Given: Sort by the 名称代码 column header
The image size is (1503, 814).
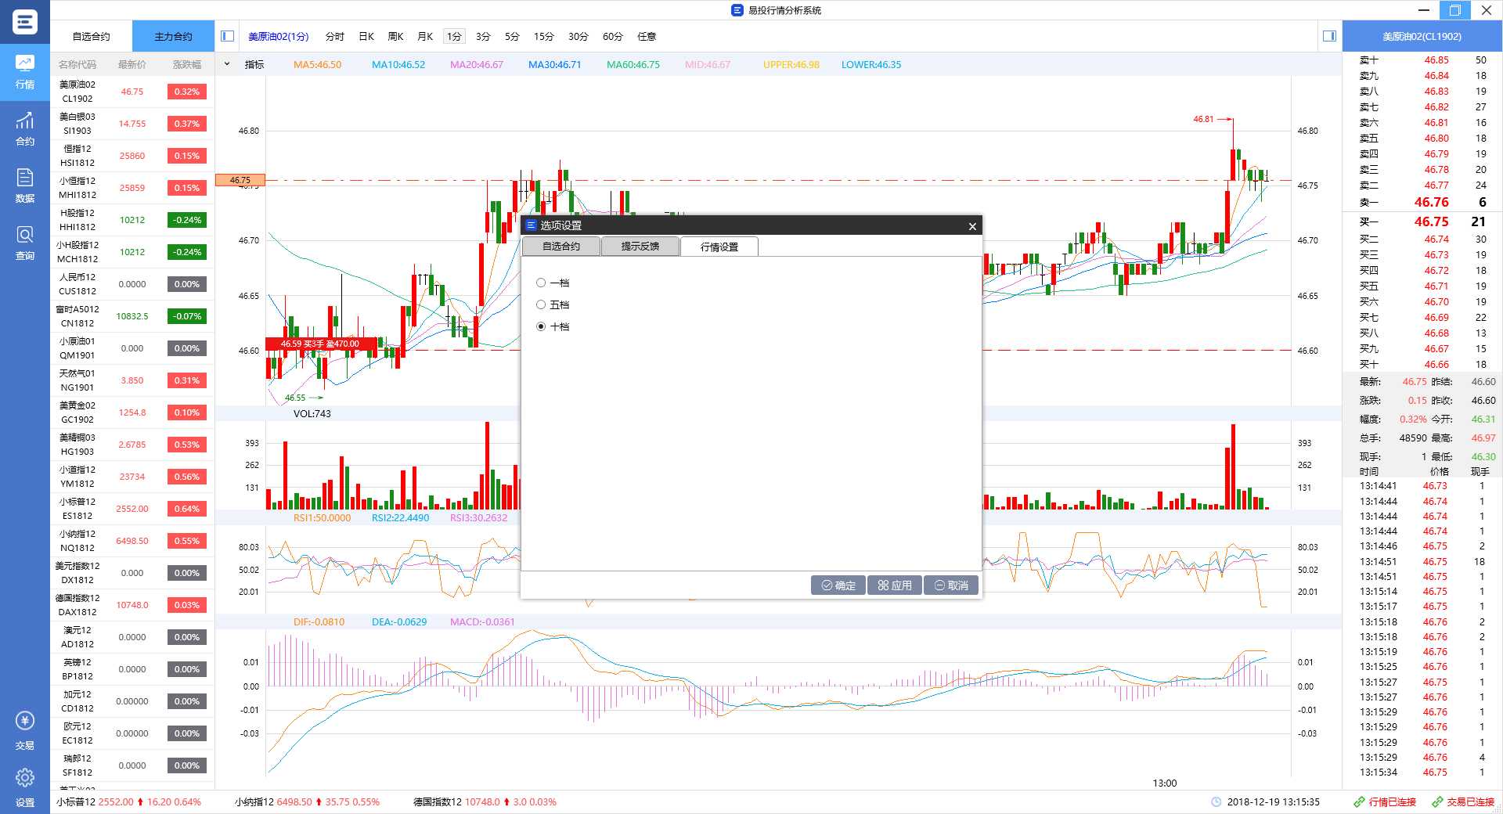Looking at the screenshot, I should coord(77,64).
